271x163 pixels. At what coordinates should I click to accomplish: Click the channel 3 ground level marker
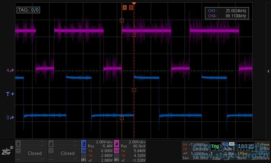[x=10, y=117]
